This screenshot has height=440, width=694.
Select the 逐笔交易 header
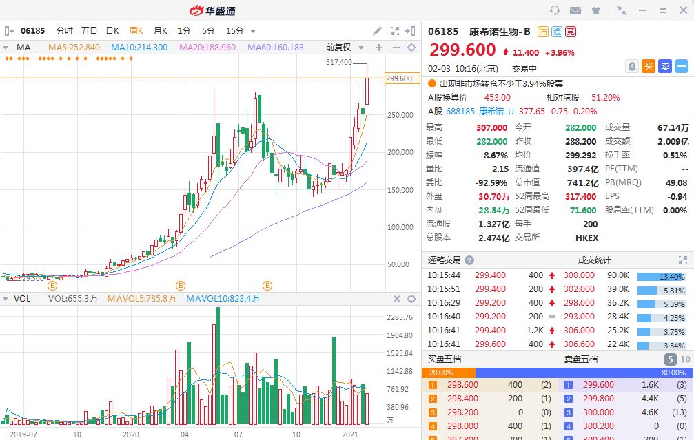(444, 260)
